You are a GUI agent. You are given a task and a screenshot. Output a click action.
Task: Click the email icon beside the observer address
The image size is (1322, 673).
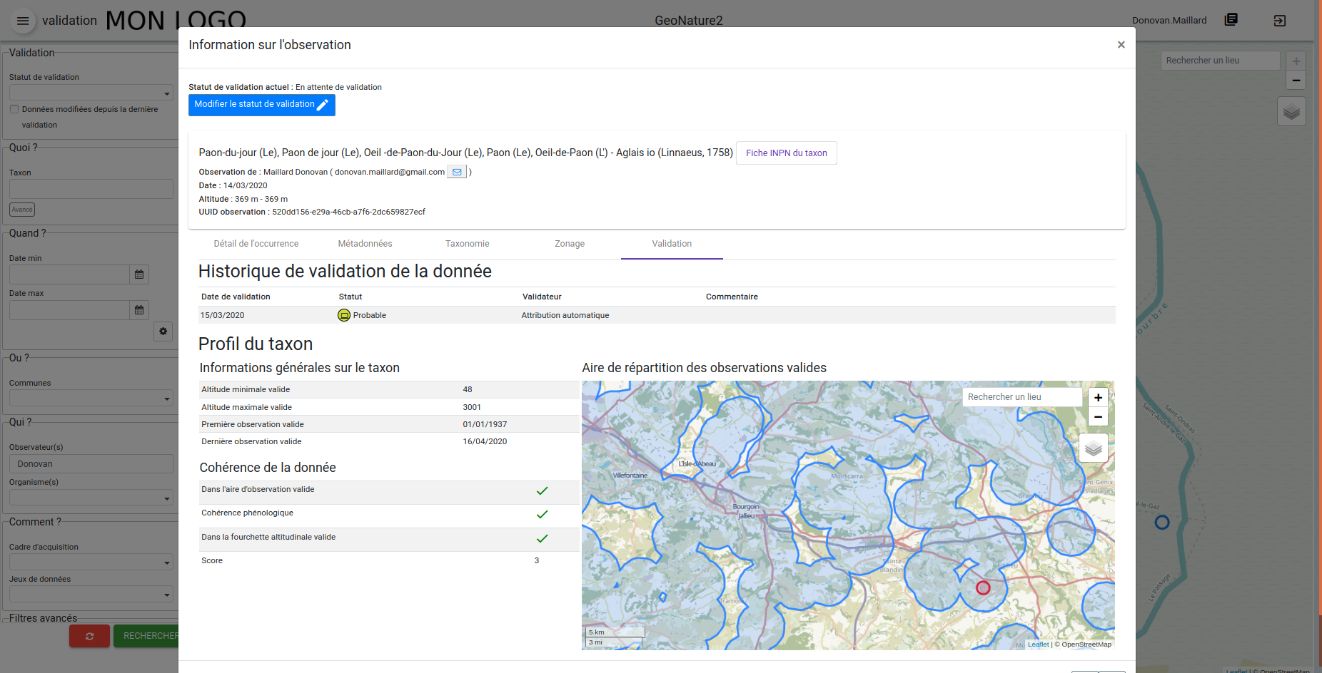[457, 172]
